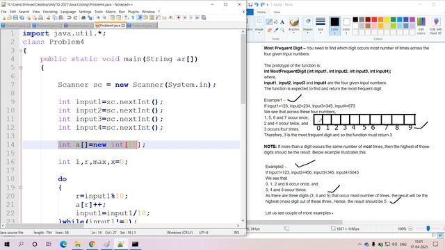
Task: Click the Save icon in Notepad++ toolbar
Action: pyautogui.click(x=15, y=17)
